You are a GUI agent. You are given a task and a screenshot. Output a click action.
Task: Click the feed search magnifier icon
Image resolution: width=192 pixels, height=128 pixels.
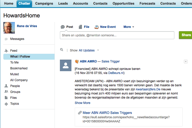coord(62,50)
